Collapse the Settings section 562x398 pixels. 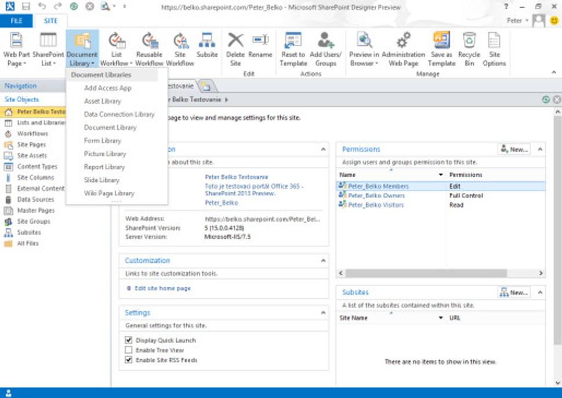[323, 313]
